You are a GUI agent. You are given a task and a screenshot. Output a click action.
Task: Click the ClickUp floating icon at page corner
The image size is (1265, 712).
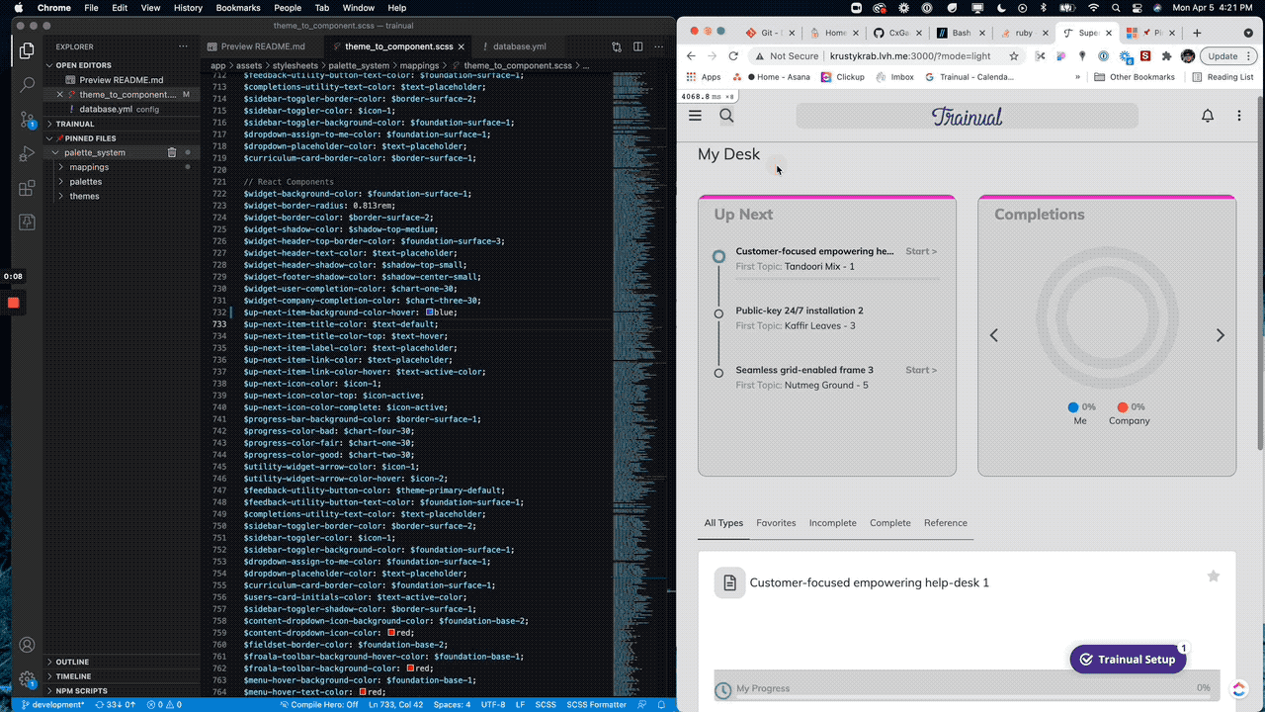pyautogui.click(x=1239, y=689)
